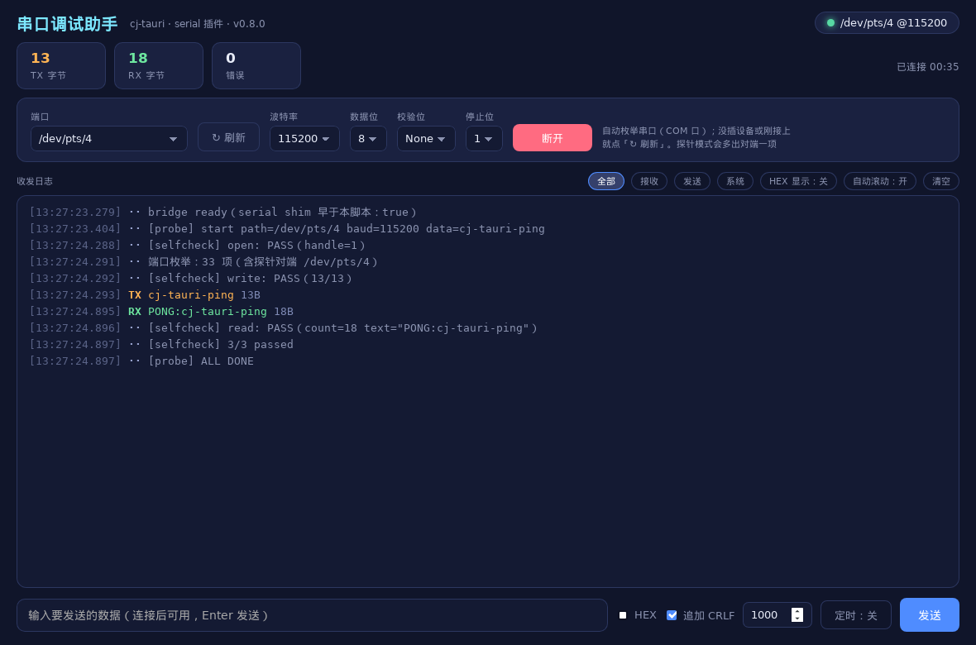Click the 错误 counter card

pyautogui.click(x=256, y=66)
